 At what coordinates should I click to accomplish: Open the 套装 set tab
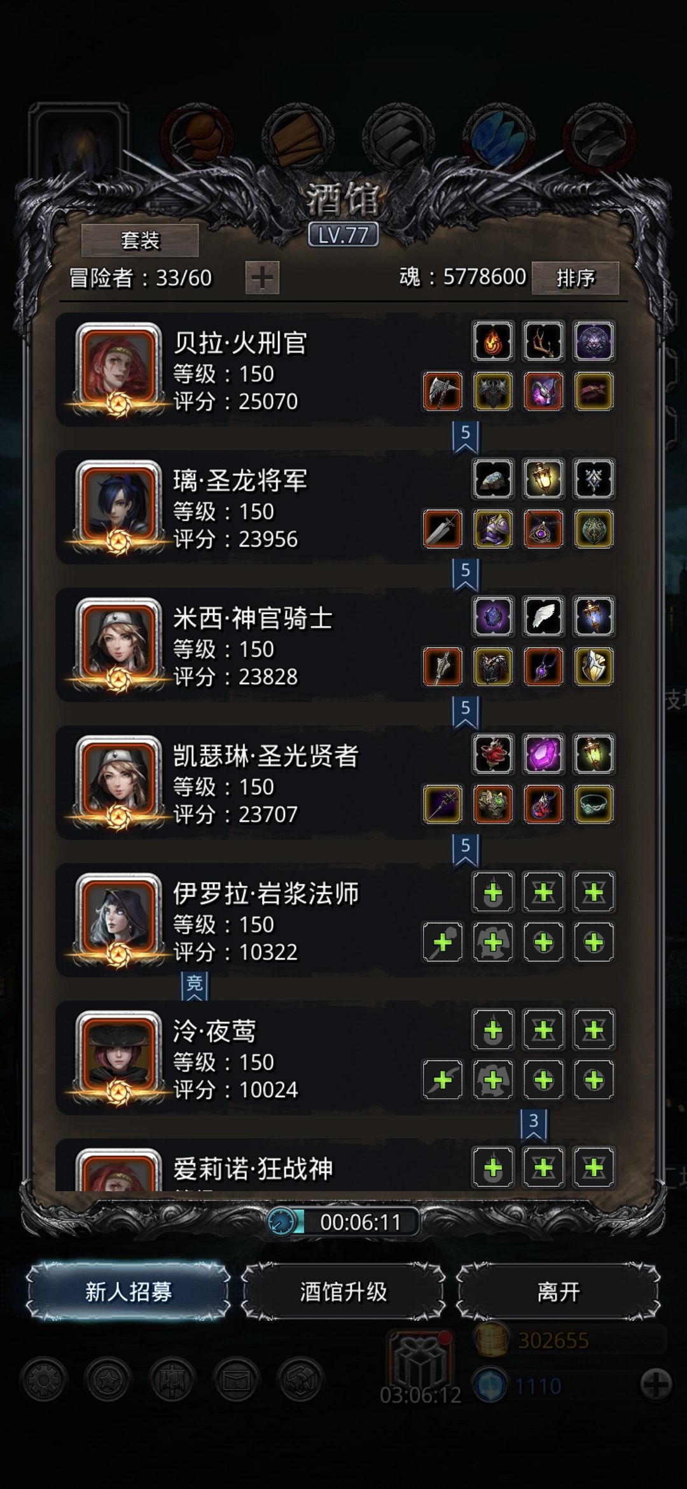coord(140,241)
